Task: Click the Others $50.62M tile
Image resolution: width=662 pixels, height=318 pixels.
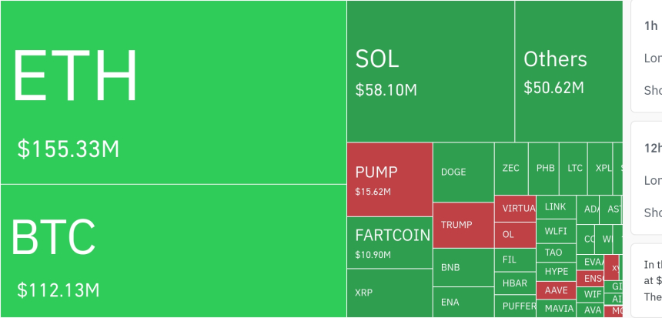Action: (568, 72)
